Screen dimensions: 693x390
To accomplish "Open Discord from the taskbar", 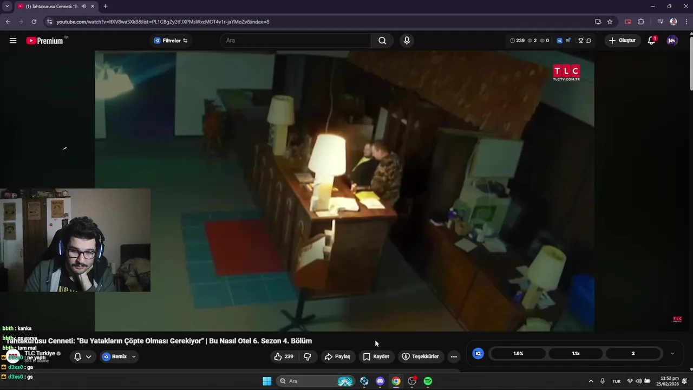I will [380, 381].
